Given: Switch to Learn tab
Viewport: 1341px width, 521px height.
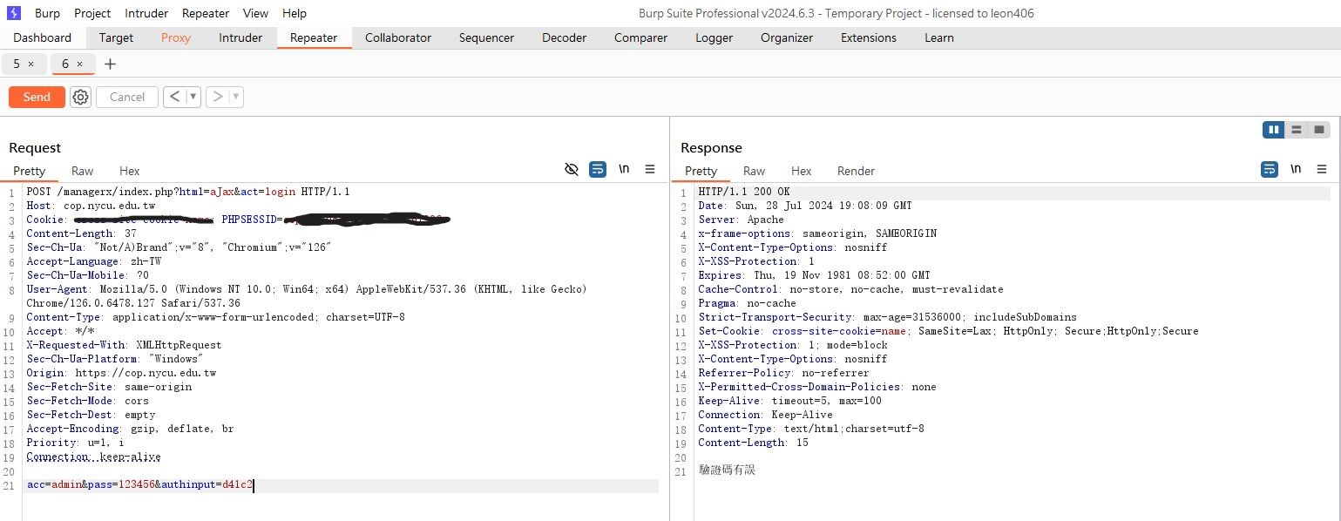Looking at the screenshot, I should 939,37.
